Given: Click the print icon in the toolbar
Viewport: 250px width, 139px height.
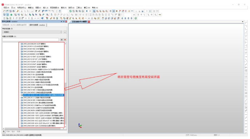Looking at the screenshot, I should click(13, 11).
